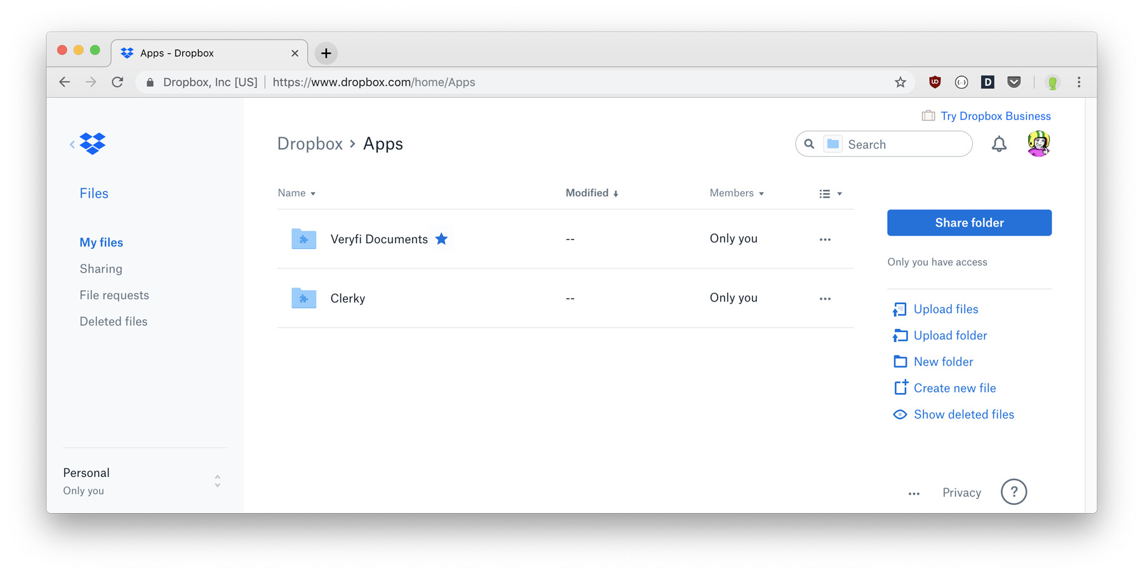This screenshot has height=574, width=1143.
Task: Click the uBlock Origin extension icon
Action: tap(935, 82)
